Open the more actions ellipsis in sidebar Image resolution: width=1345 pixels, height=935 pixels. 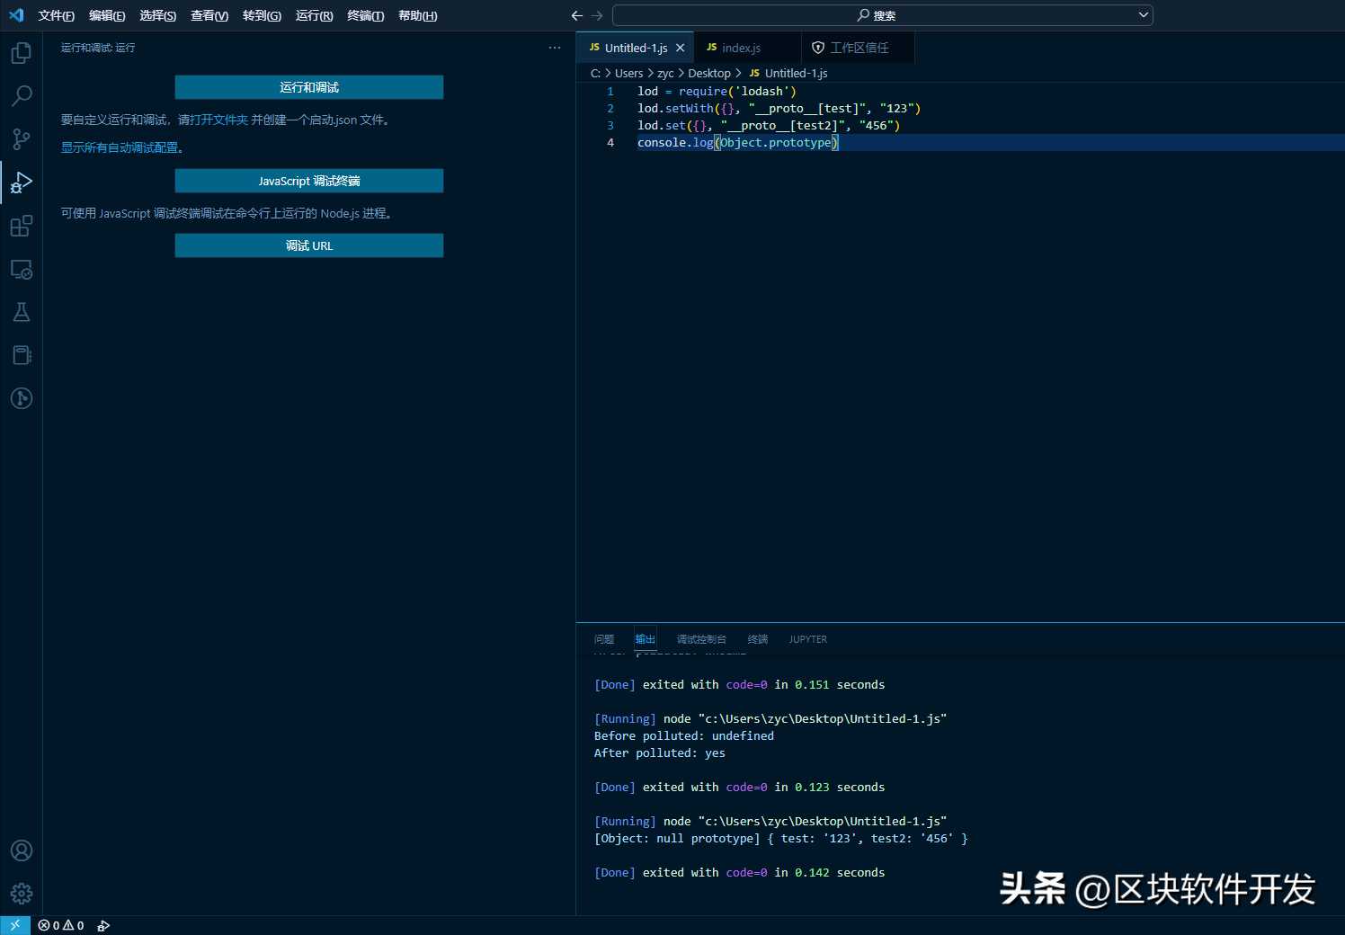tap(555, 48)
